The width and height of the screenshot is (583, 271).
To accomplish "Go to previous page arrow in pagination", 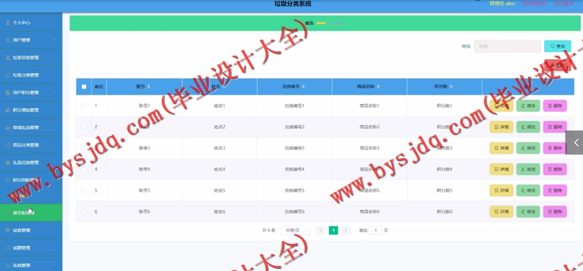I will pos(322,231).
